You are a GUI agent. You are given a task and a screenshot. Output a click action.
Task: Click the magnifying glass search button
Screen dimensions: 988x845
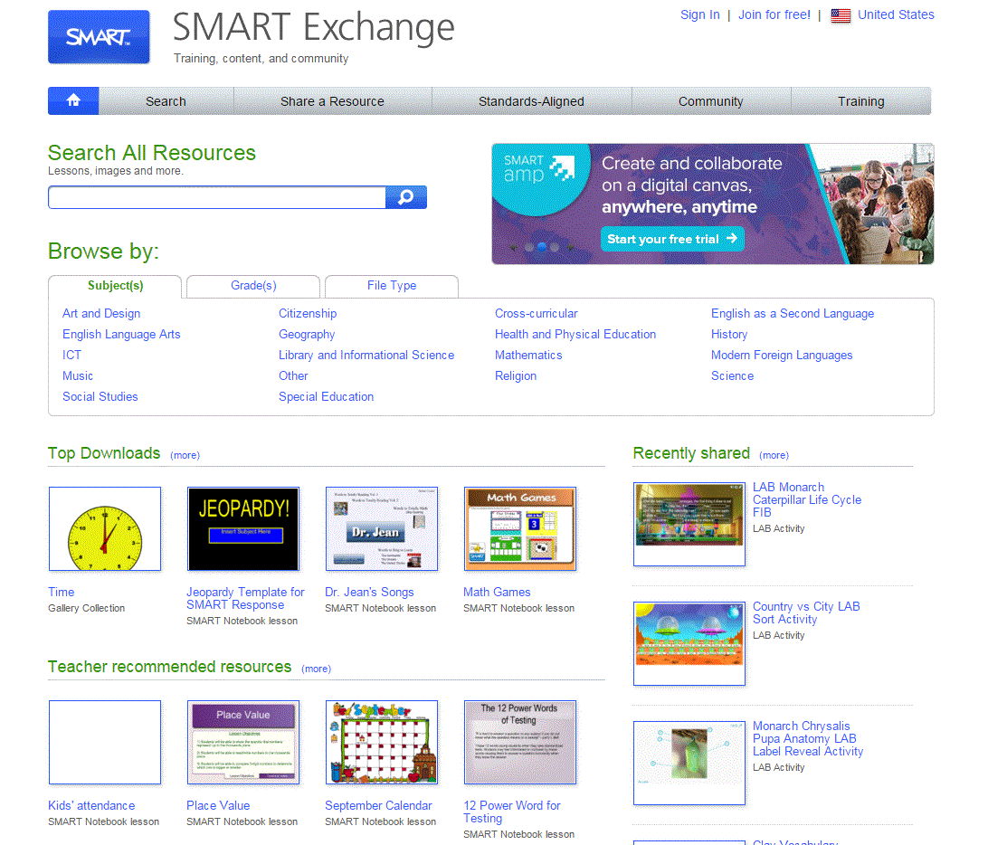tap(405, 197)
